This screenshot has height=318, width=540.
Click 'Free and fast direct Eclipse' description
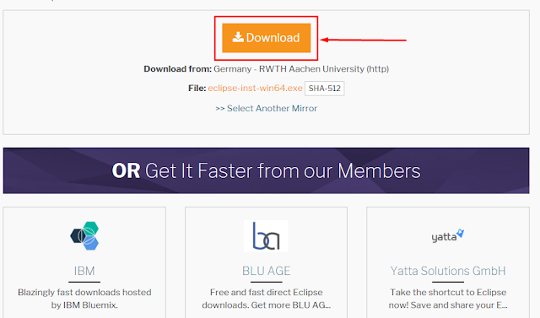coord(267,292)
